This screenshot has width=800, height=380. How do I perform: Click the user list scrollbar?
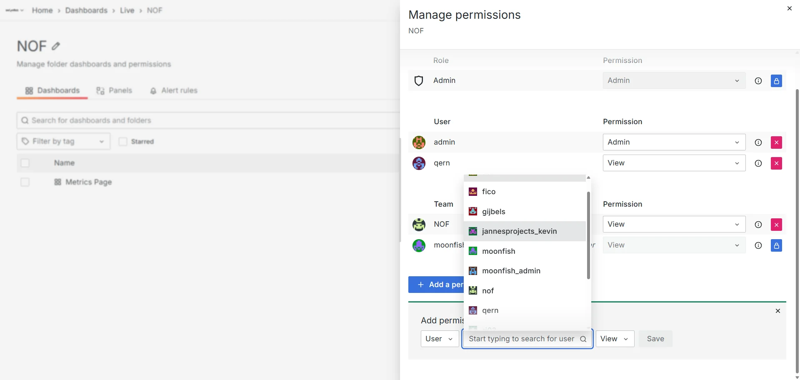[x=588, y=235]
